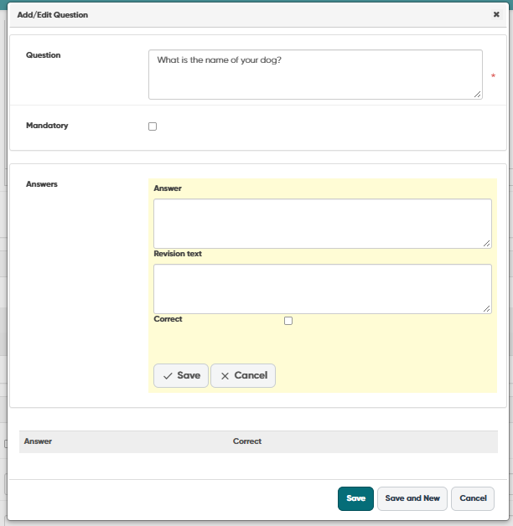
Task: Cancel the answer entry with X button
Action: click(x=243, y=376)
